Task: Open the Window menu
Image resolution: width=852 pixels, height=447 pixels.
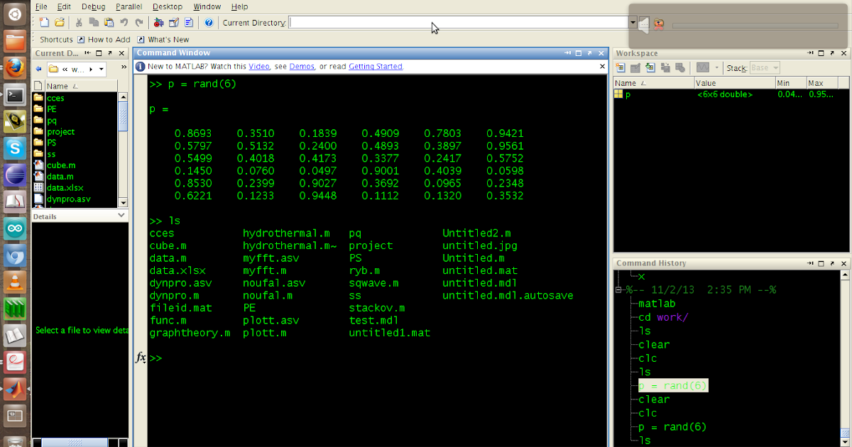Action: pyautogui.click(x=207, y=6)
